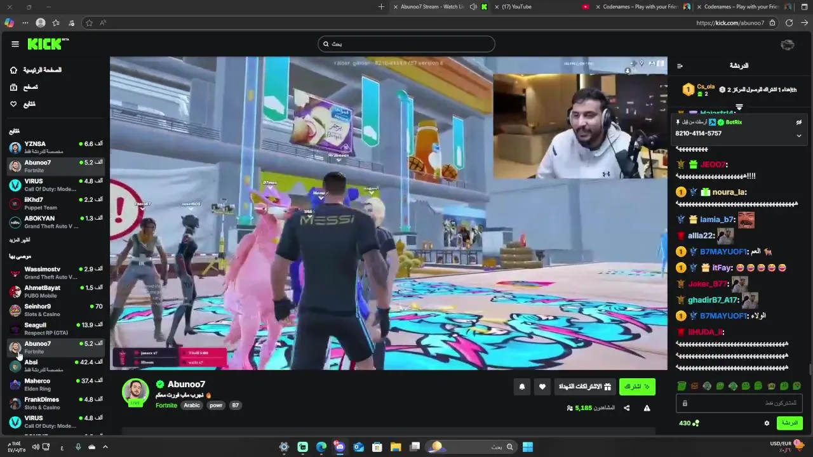Open Windows Start button on taskbar

pos(528,447)
